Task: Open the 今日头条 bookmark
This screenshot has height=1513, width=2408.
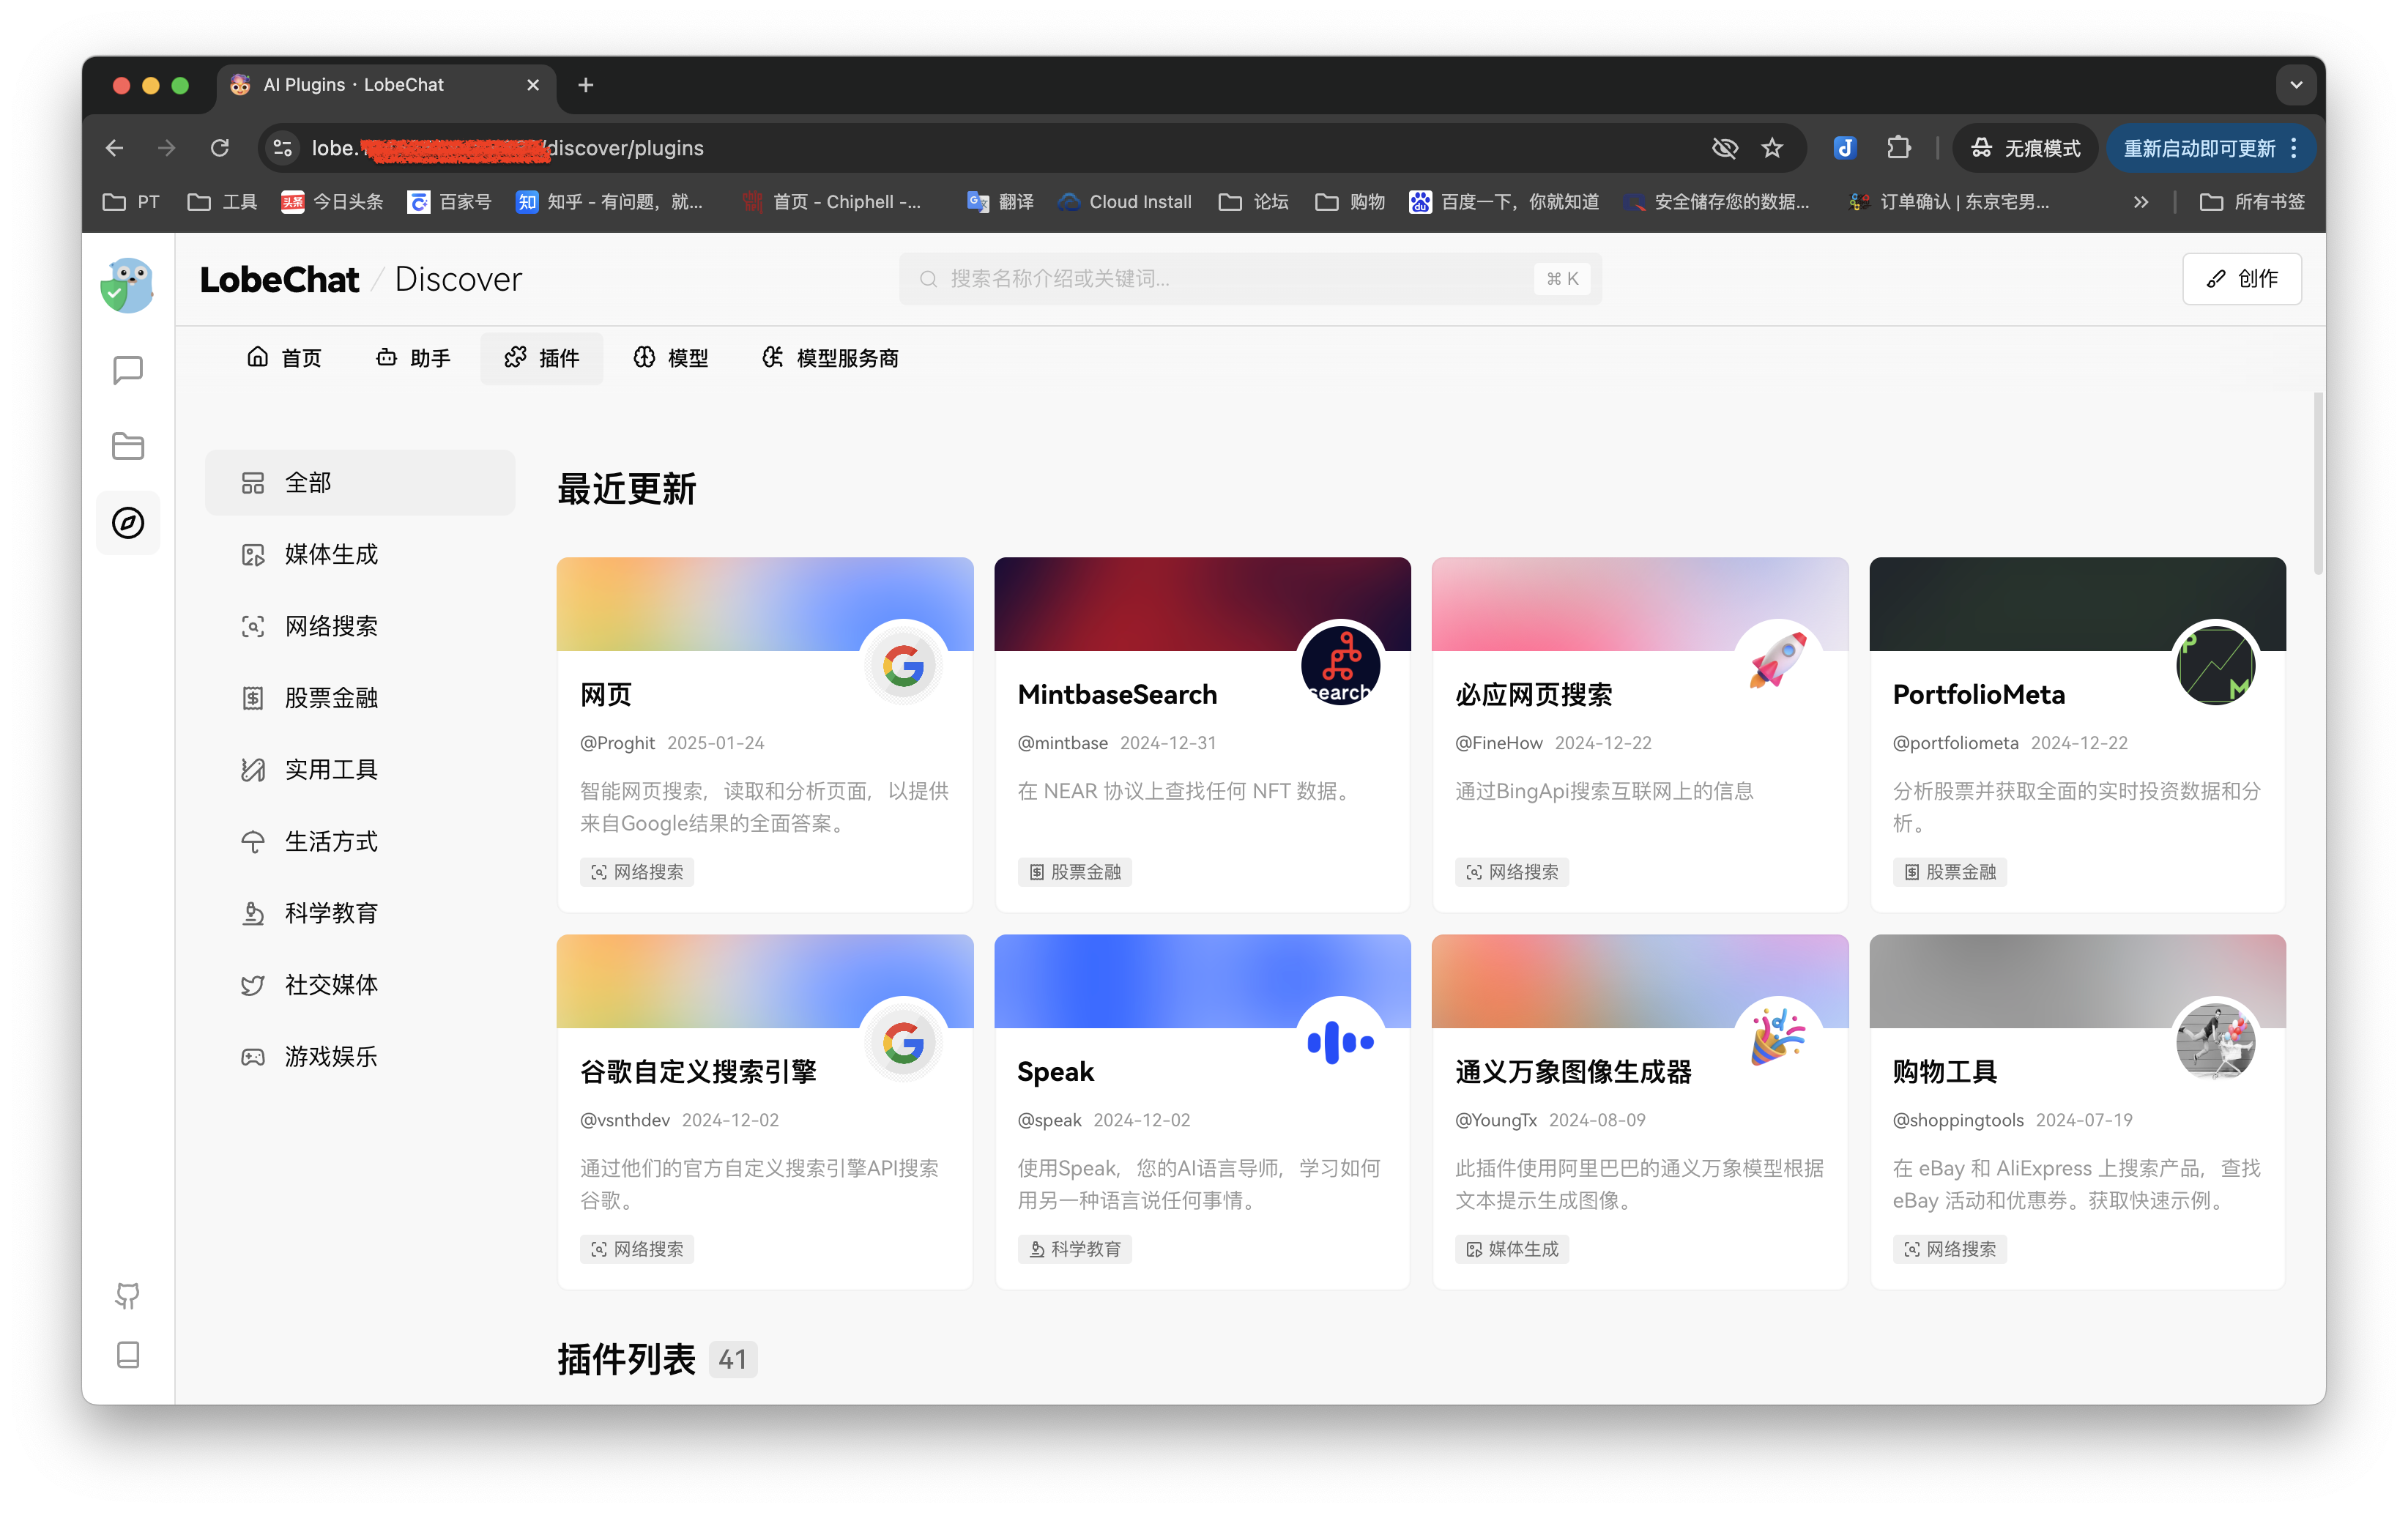Action: click(332, 202)
